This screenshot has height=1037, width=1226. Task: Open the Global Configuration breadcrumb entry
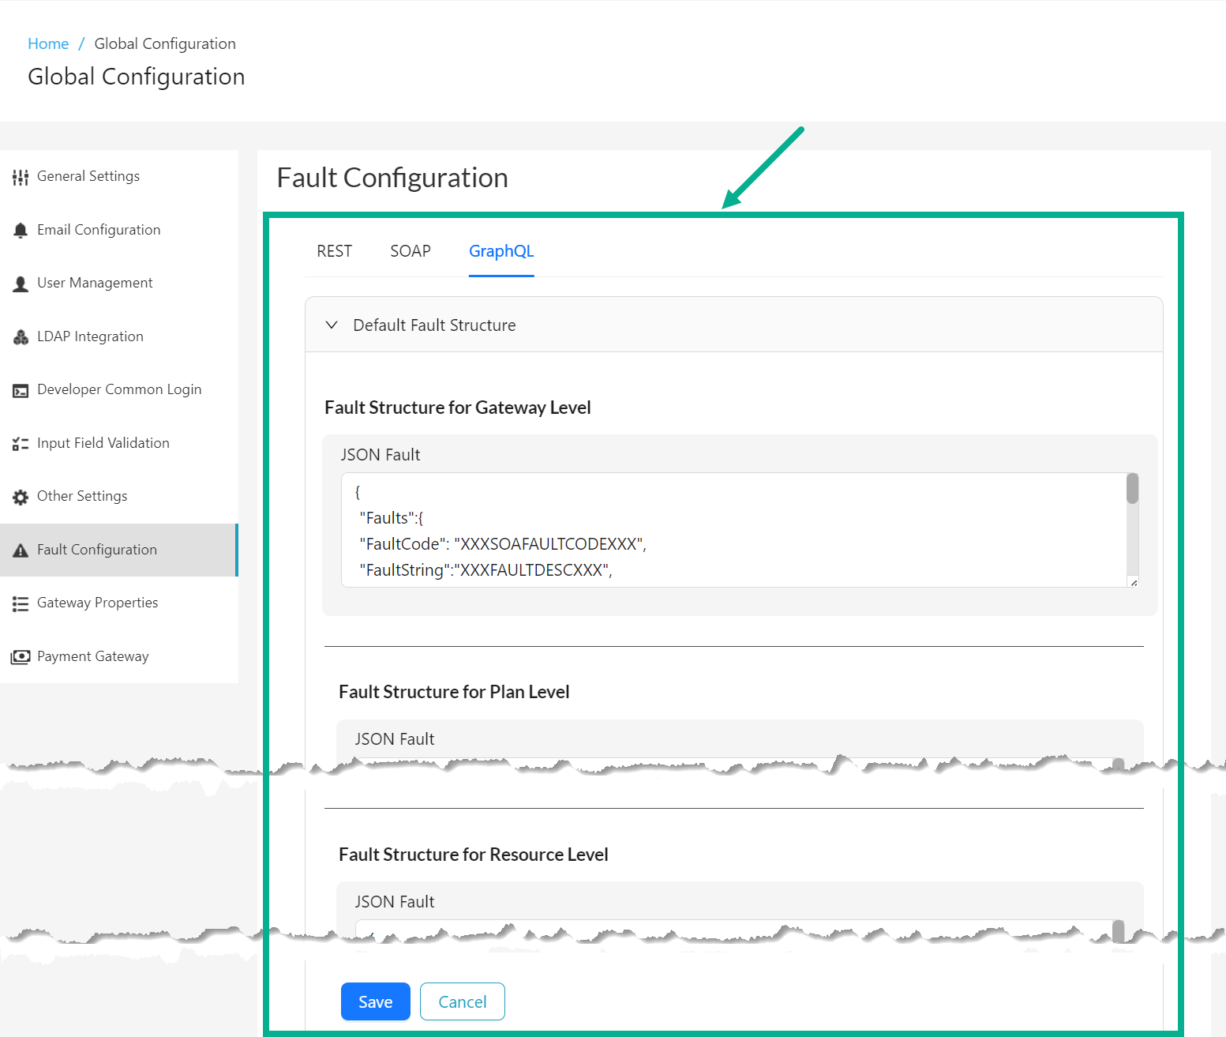165,43
